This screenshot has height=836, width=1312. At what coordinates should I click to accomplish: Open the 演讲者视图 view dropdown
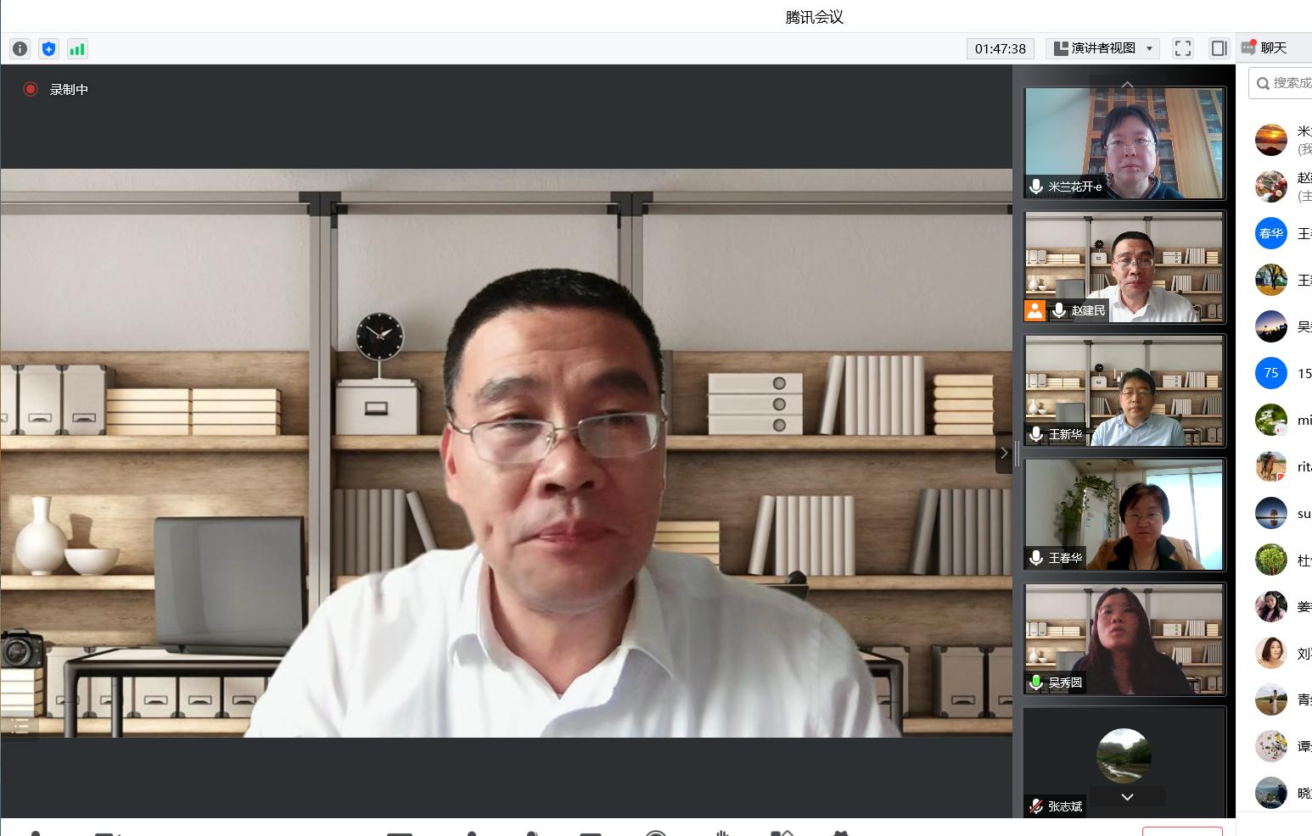(x=1102, y=48)
